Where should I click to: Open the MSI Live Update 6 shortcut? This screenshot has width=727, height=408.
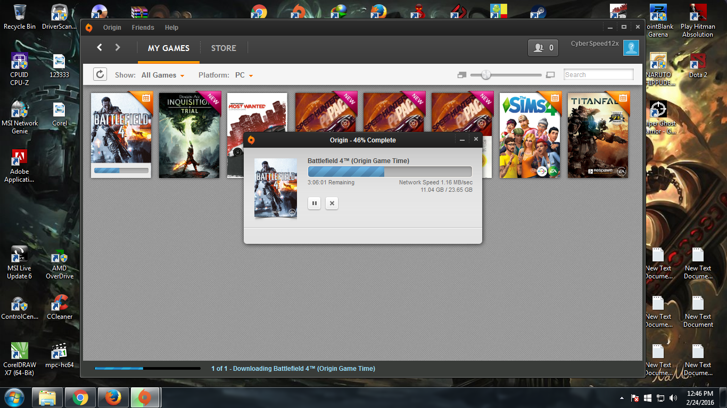click(x=20, y=262)
